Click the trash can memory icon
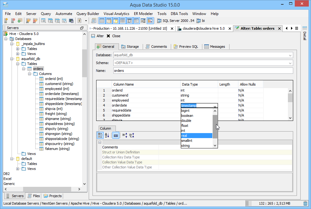 305,203
